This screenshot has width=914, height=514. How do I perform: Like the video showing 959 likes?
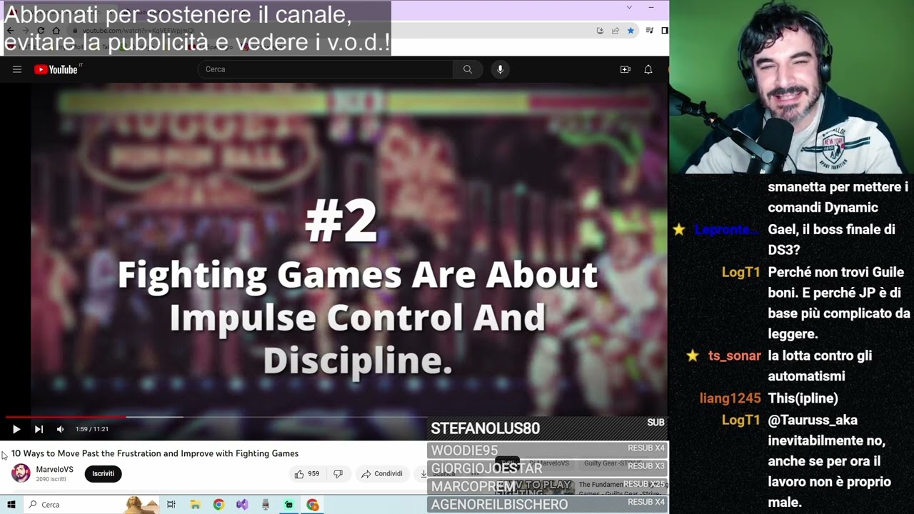pyautogui.click(x=307, y=474)
